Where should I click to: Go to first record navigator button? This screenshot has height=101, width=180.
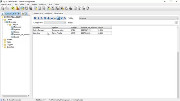[x=35, y=18]
